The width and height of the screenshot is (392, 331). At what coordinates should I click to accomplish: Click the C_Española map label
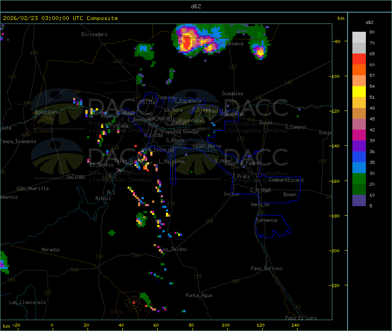[x=188, y=101]
